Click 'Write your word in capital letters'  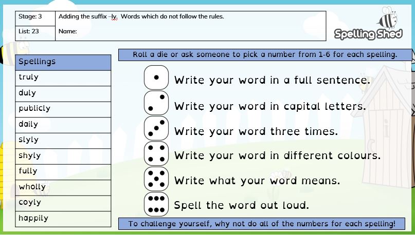[270, 106]
